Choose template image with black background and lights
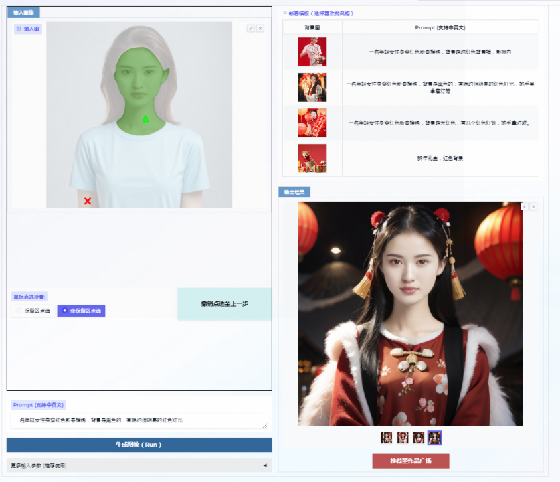560x482 pixels. [x=312, y=87]
